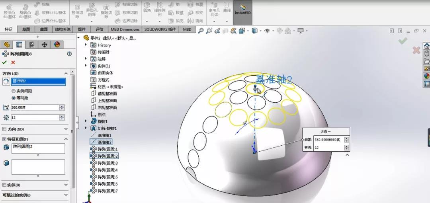Select the Rib (筋) tool
Viewport: 430px width, 203px height.
pos(174,5)
